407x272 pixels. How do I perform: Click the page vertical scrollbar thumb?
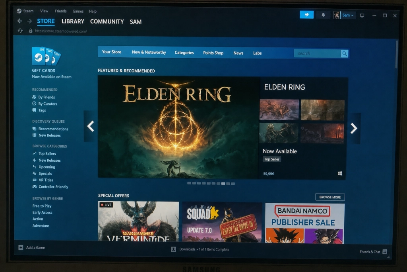click(396, 54)
